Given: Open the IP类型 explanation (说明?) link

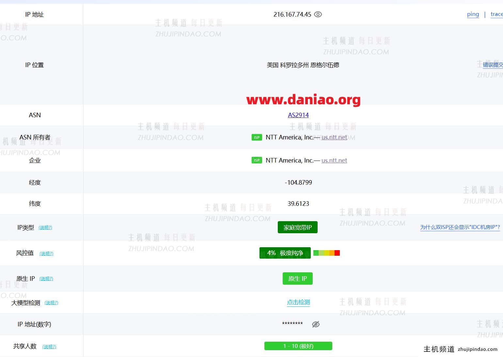Looking at the screenshot, I should [x=45, y=227].
